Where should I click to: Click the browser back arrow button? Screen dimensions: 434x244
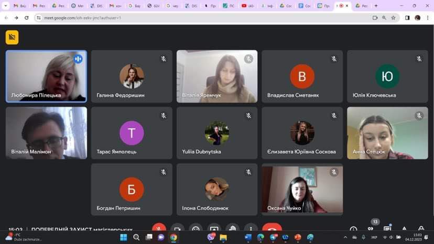6,17
